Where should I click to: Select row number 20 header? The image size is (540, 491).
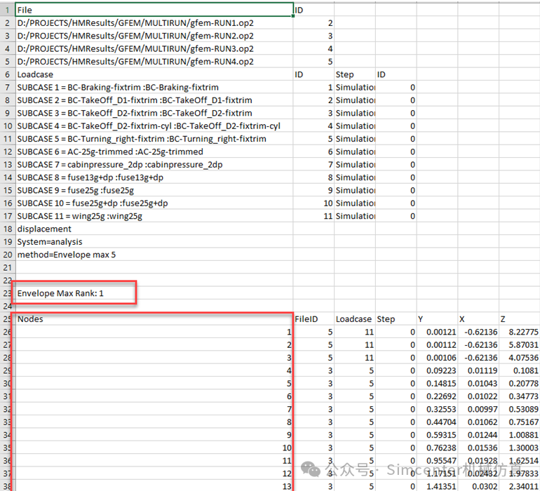coord(7,255)
